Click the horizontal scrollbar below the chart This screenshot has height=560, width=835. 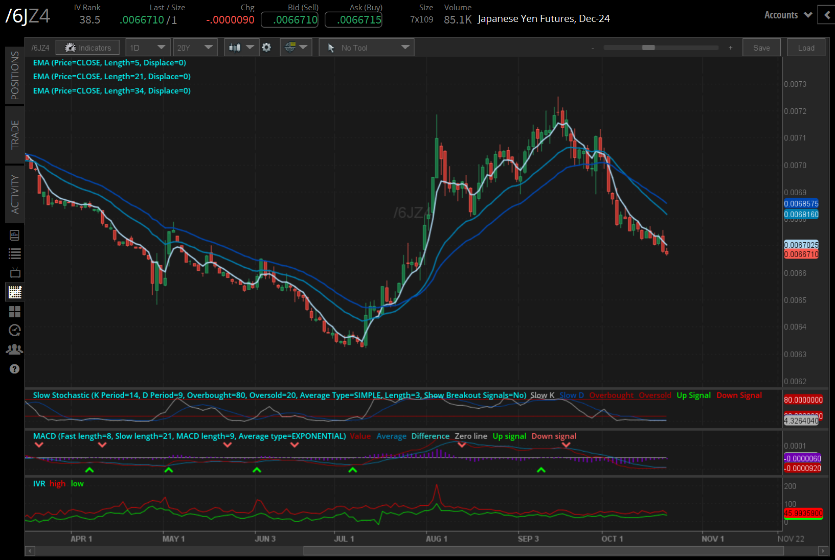coord(543,551)
